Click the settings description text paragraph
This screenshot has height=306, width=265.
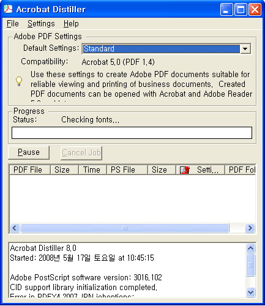pos(141,86)
